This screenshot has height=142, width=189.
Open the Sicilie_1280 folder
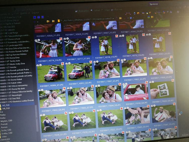point(6,130)
